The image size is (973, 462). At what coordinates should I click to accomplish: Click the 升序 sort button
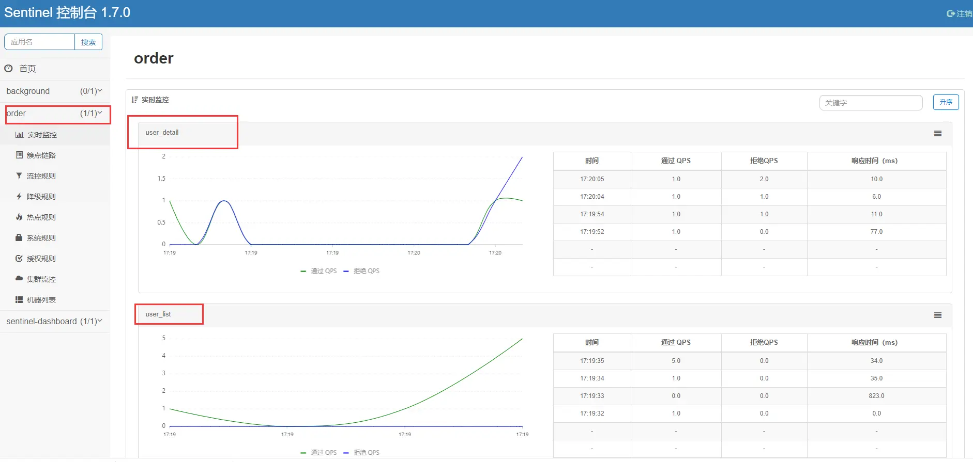pos(946,102)
